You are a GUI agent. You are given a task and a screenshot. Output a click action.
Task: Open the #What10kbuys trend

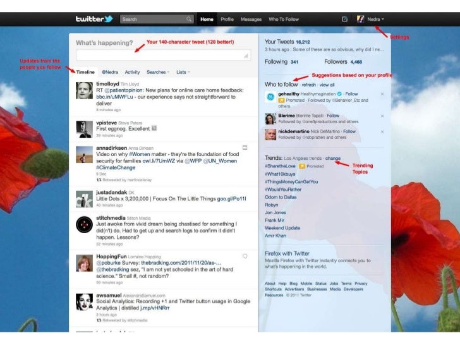(x=280, y=174)
